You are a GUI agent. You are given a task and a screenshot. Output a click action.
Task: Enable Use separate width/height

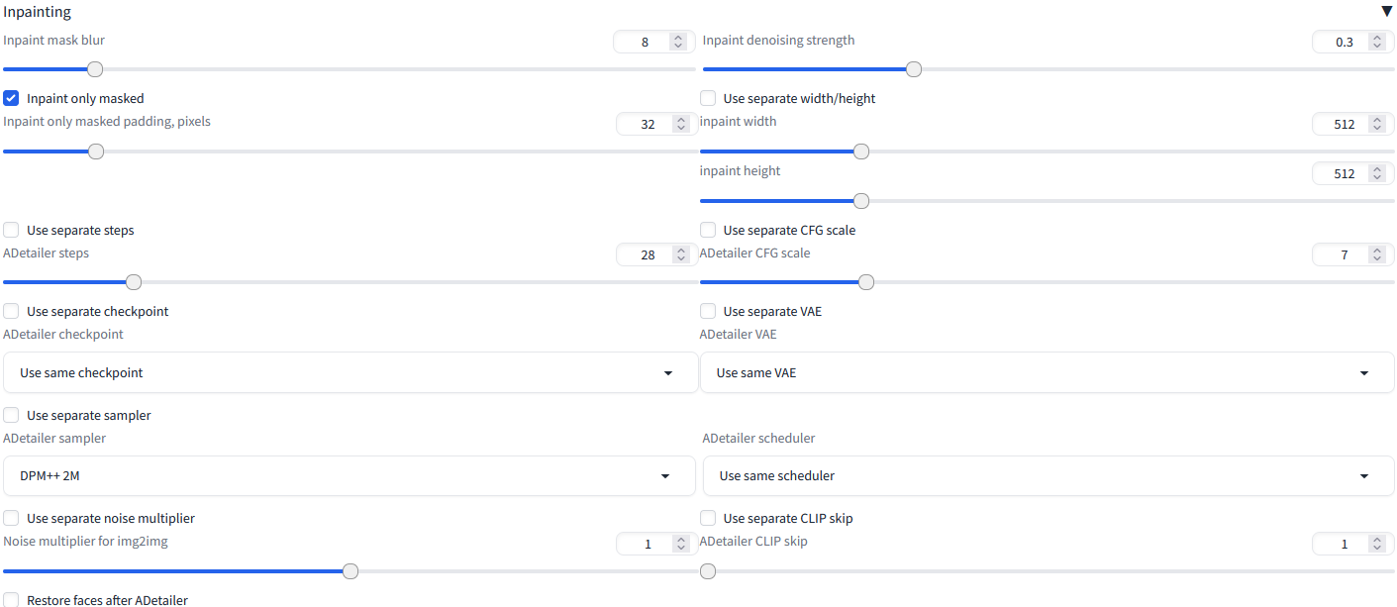[708, 98]
